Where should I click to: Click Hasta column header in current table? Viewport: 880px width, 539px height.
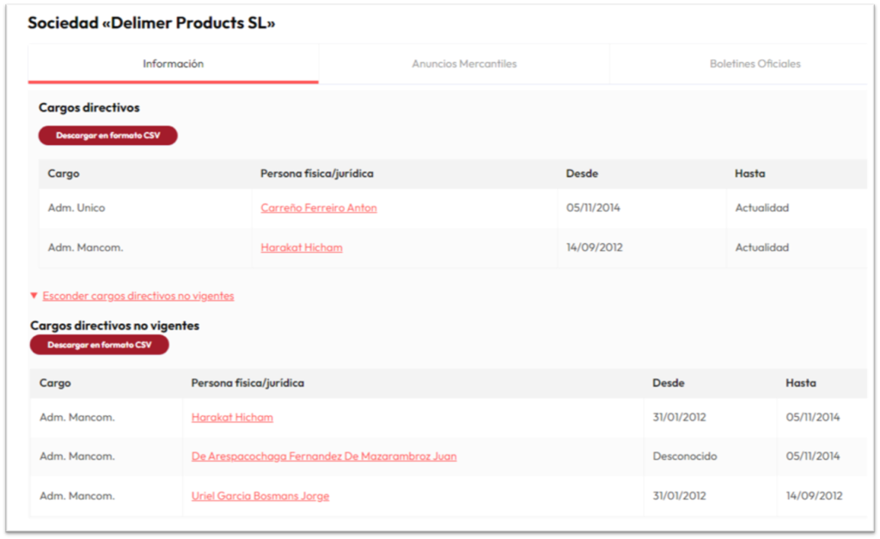pos(749,174)
